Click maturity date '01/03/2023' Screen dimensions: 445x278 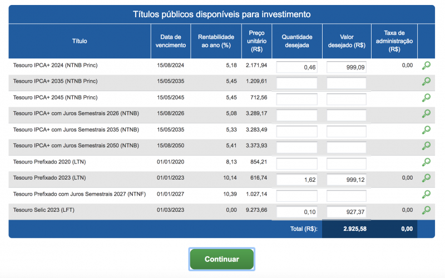tap(171, 210)
